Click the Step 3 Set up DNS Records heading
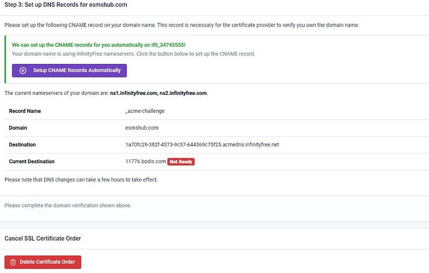This screenshot has width=429, height=273. coord(67,6)
